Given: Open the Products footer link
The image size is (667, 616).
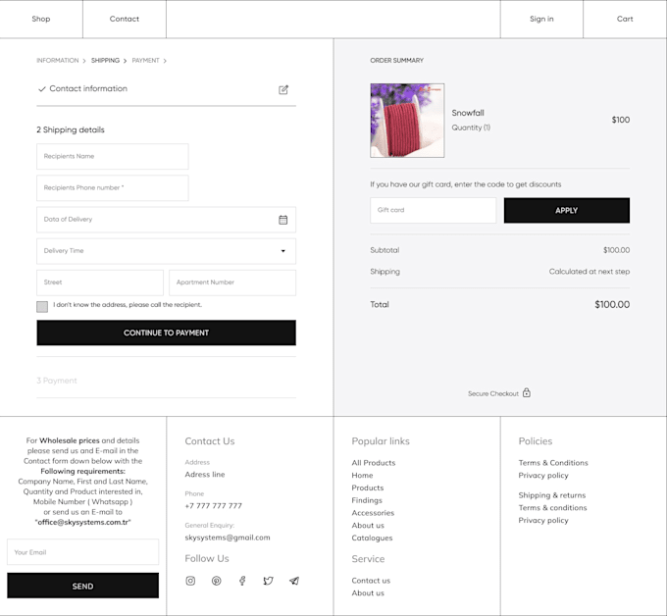Looking at the screenshot, I should point(368,488).
